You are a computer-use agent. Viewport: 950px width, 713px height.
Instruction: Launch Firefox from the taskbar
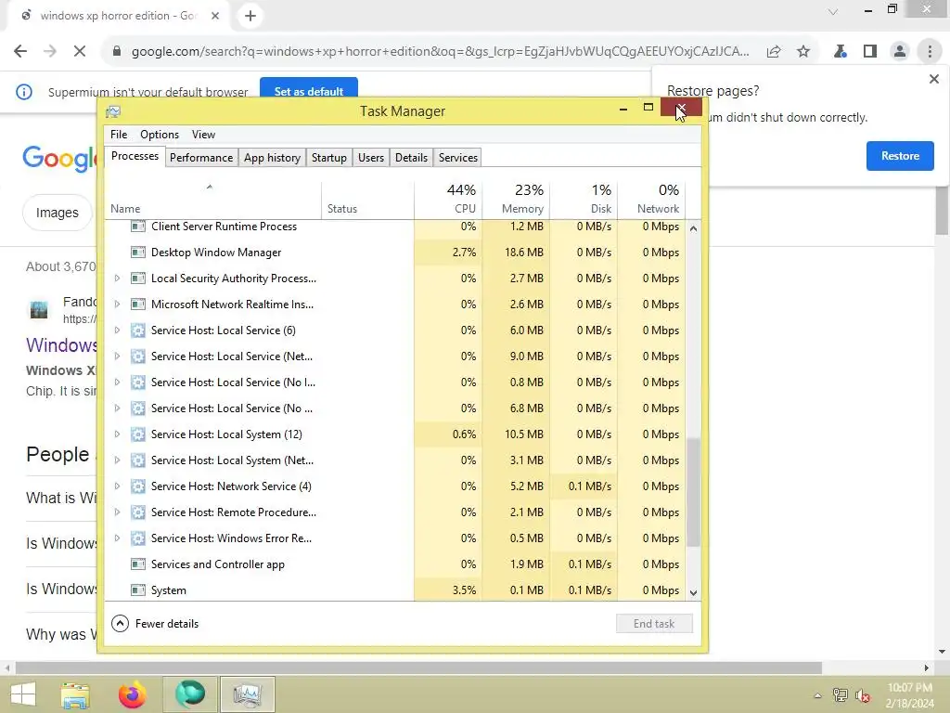click(132, 694)
